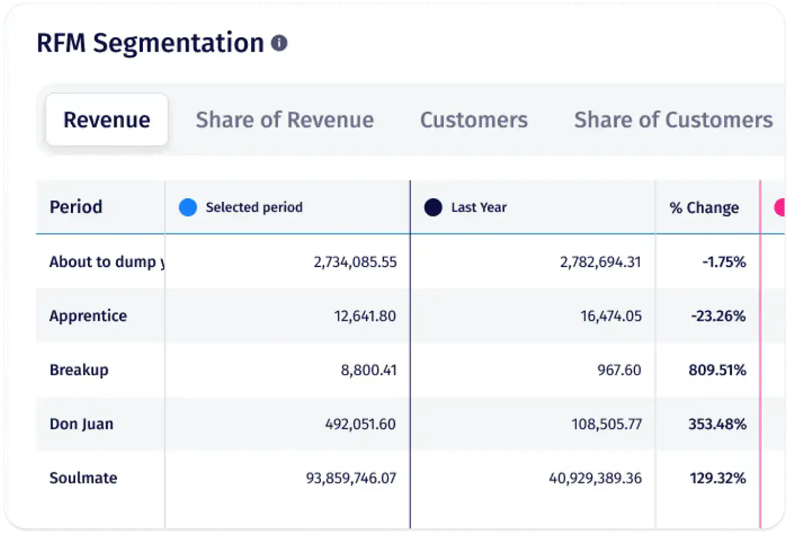Switch to the Revenue tab
Screen dimensions: 789x534
(x=107, y=120)
